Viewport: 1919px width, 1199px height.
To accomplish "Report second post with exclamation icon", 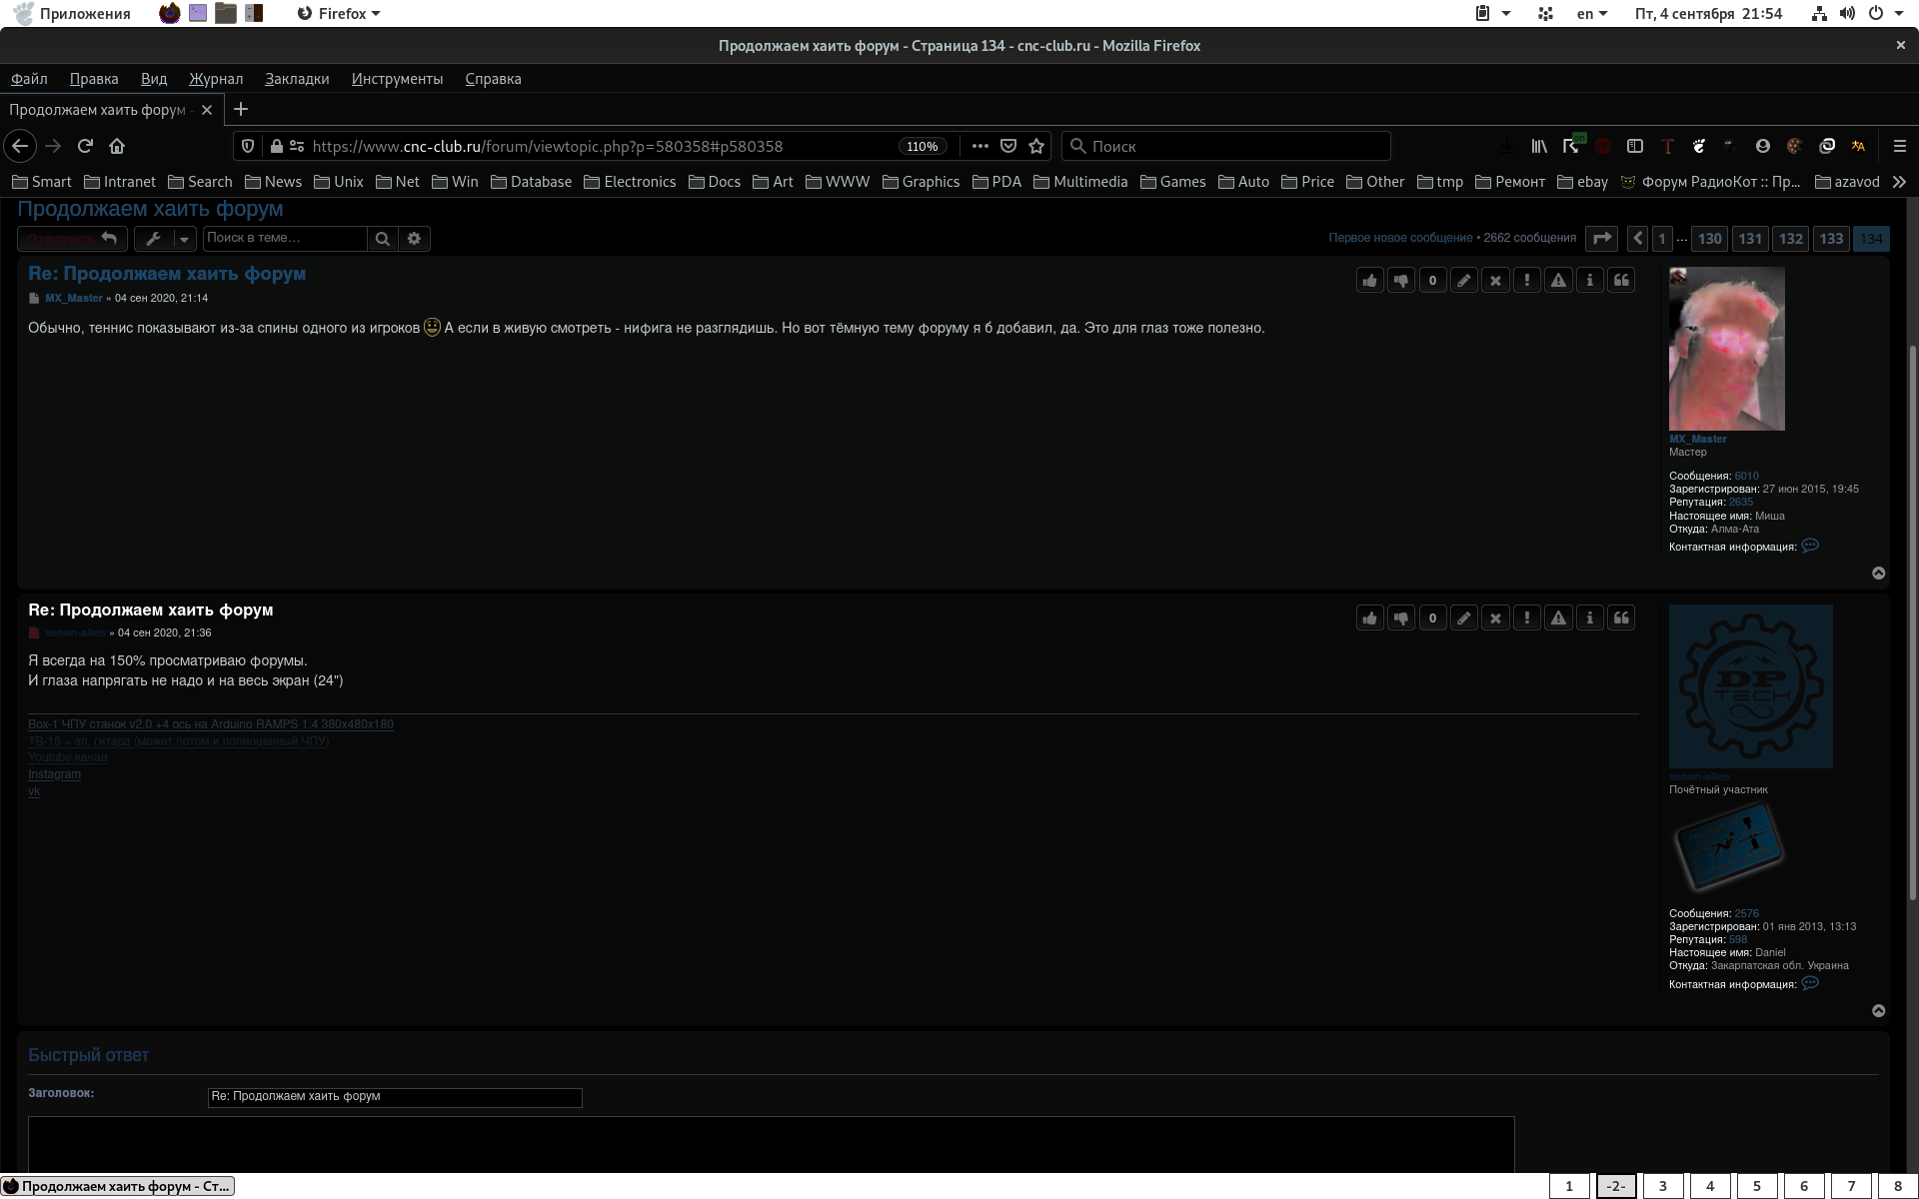I will click(x=1526, y=618).
